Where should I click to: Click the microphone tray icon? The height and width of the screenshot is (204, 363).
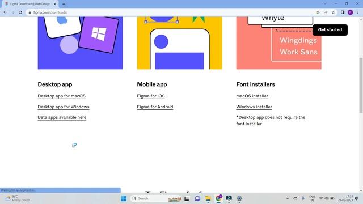pos(303,198)
